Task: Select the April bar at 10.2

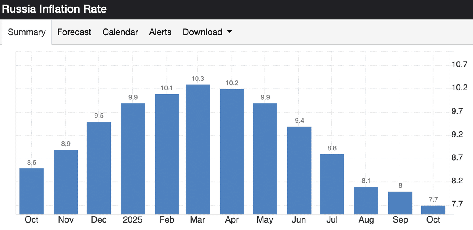Action: [232, 151]
